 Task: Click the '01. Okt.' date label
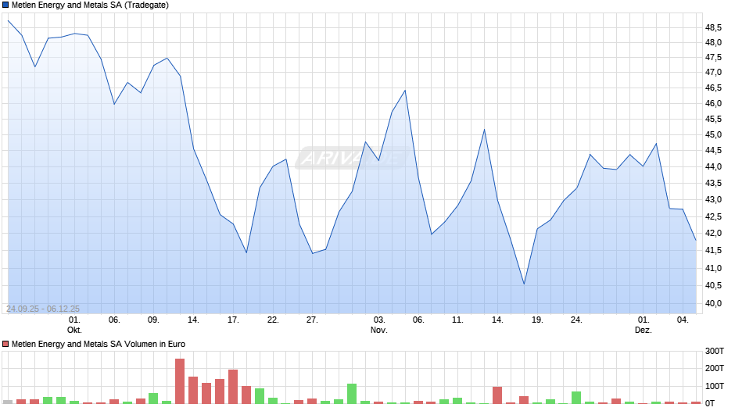[x=74, y=325]
